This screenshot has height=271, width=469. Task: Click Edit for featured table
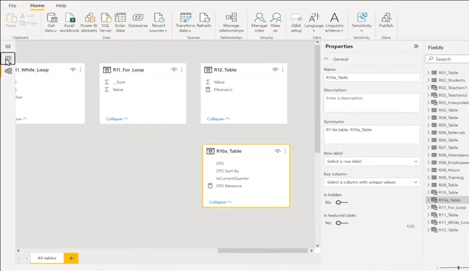(411, 226)
